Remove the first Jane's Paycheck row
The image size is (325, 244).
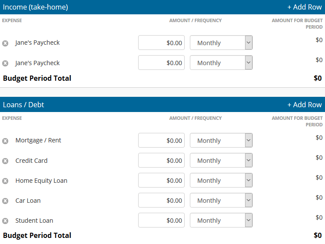click(x=5, y=43)
